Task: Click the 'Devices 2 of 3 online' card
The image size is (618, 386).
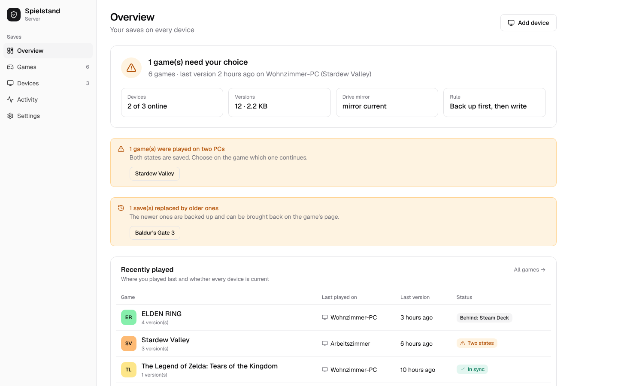Action: click(x=172, y=103)
